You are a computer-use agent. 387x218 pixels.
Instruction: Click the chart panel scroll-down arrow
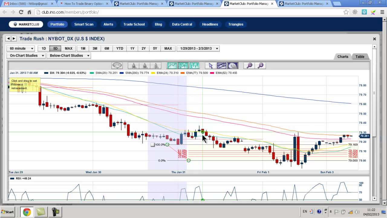click(x=374, y=198)
